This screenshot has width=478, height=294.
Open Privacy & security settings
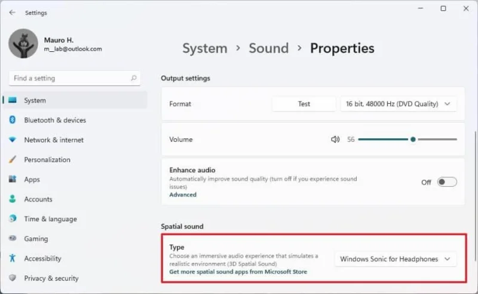tap(75, 278)
